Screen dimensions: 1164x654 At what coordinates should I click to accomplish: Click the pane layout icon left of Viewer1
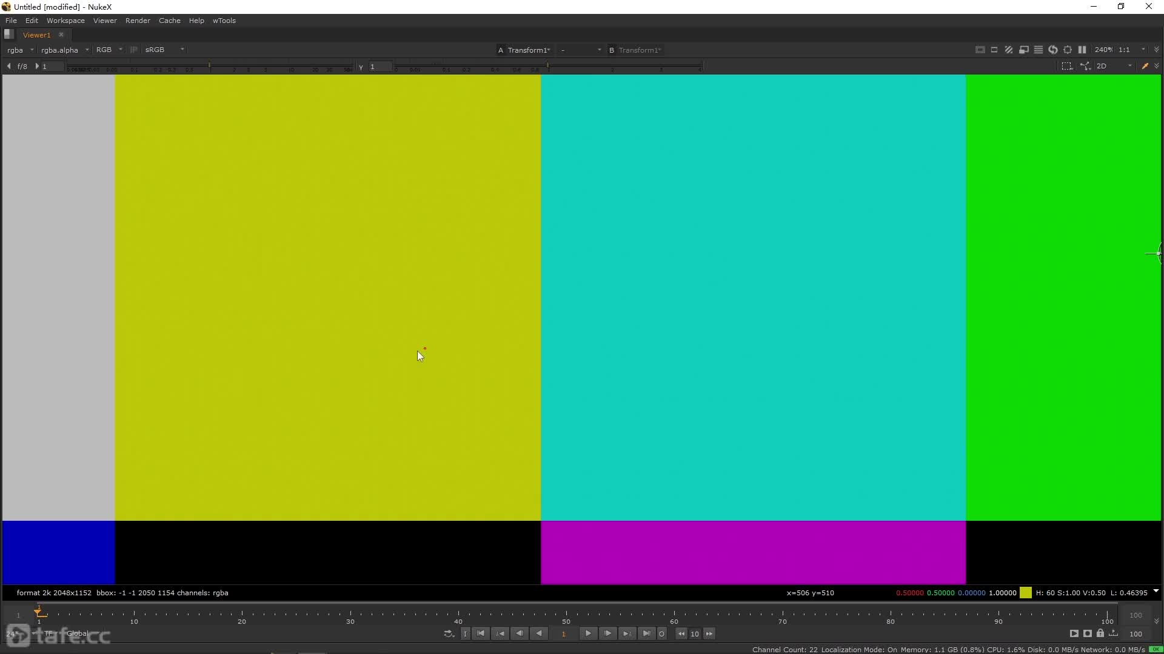coord(8,35)
